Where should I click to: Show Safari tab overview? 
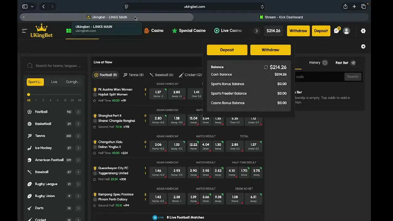(x=364, y=6)
